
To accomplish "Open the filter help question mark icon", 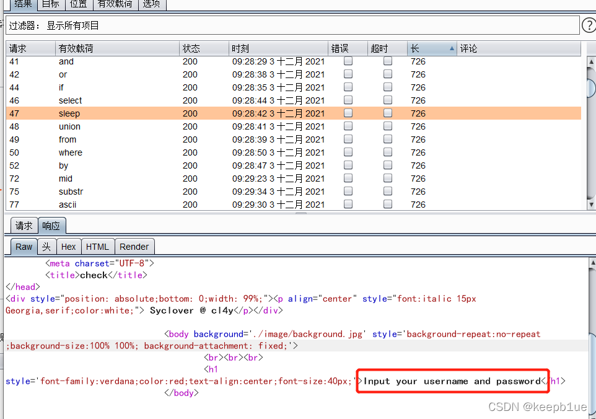I will pos(589,25).
